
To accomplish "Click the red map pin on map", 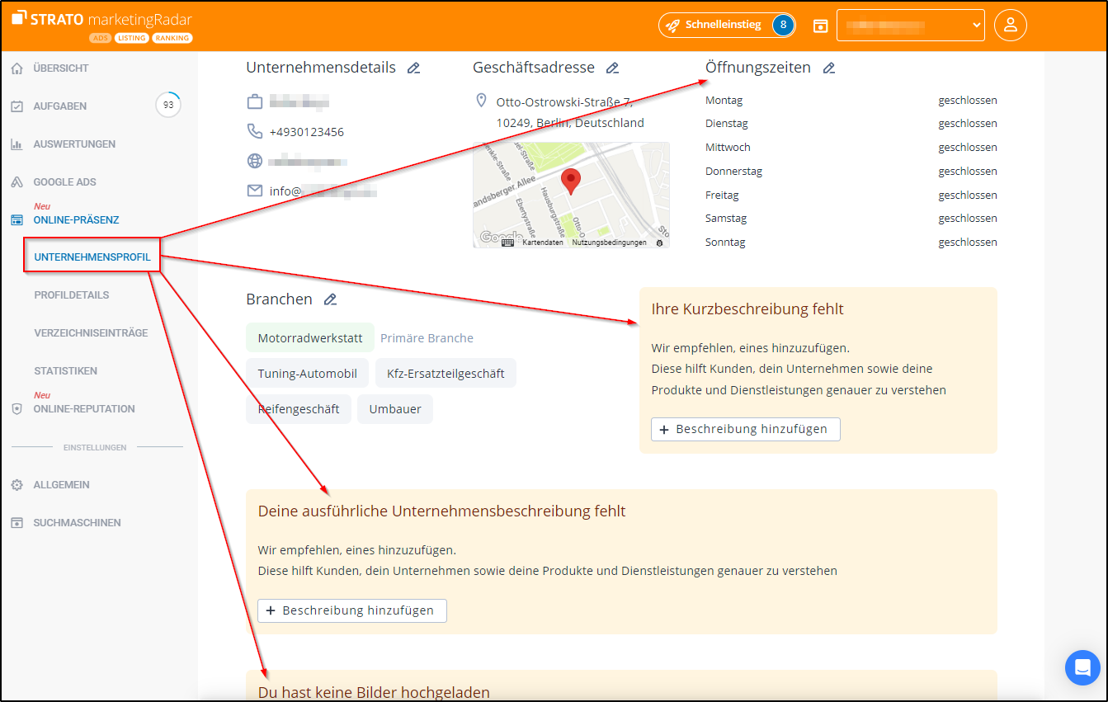I will coord(570,180).
